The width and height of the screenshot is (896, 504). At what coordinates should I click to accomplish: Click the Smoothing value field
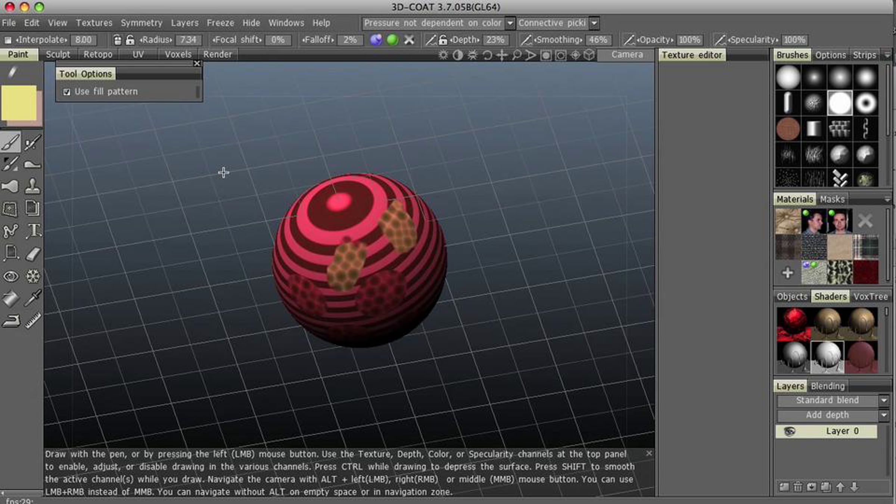click(x=598, y=40)
